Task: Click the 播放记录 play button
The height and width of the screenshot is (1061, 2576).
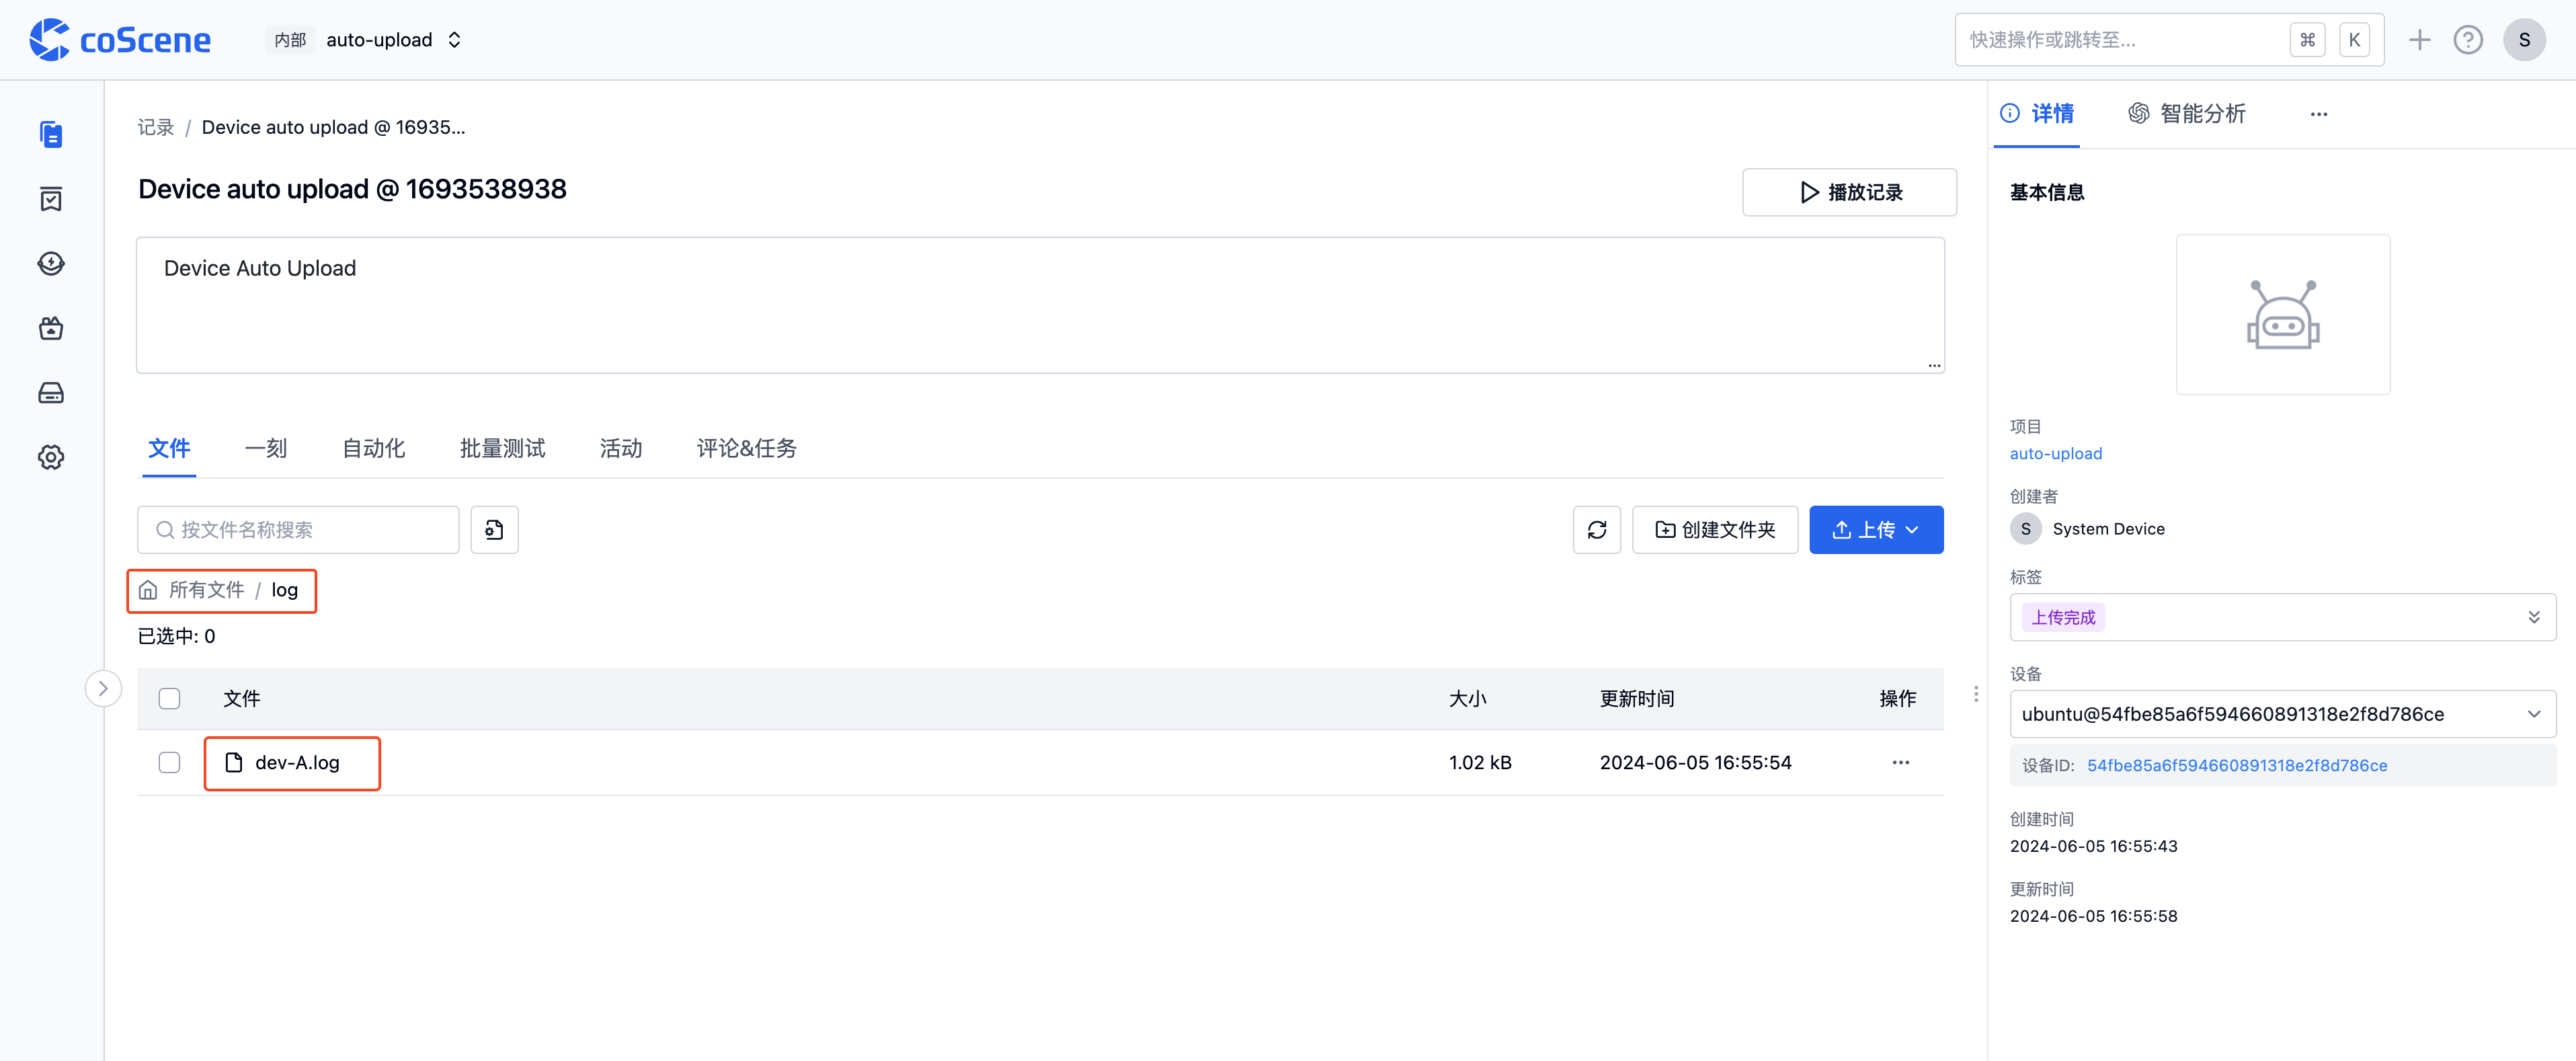Action: coord(1849,192)
